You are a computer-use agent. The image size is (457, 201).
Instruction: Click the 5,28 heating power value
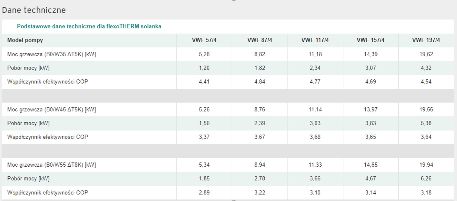(204, 54)
